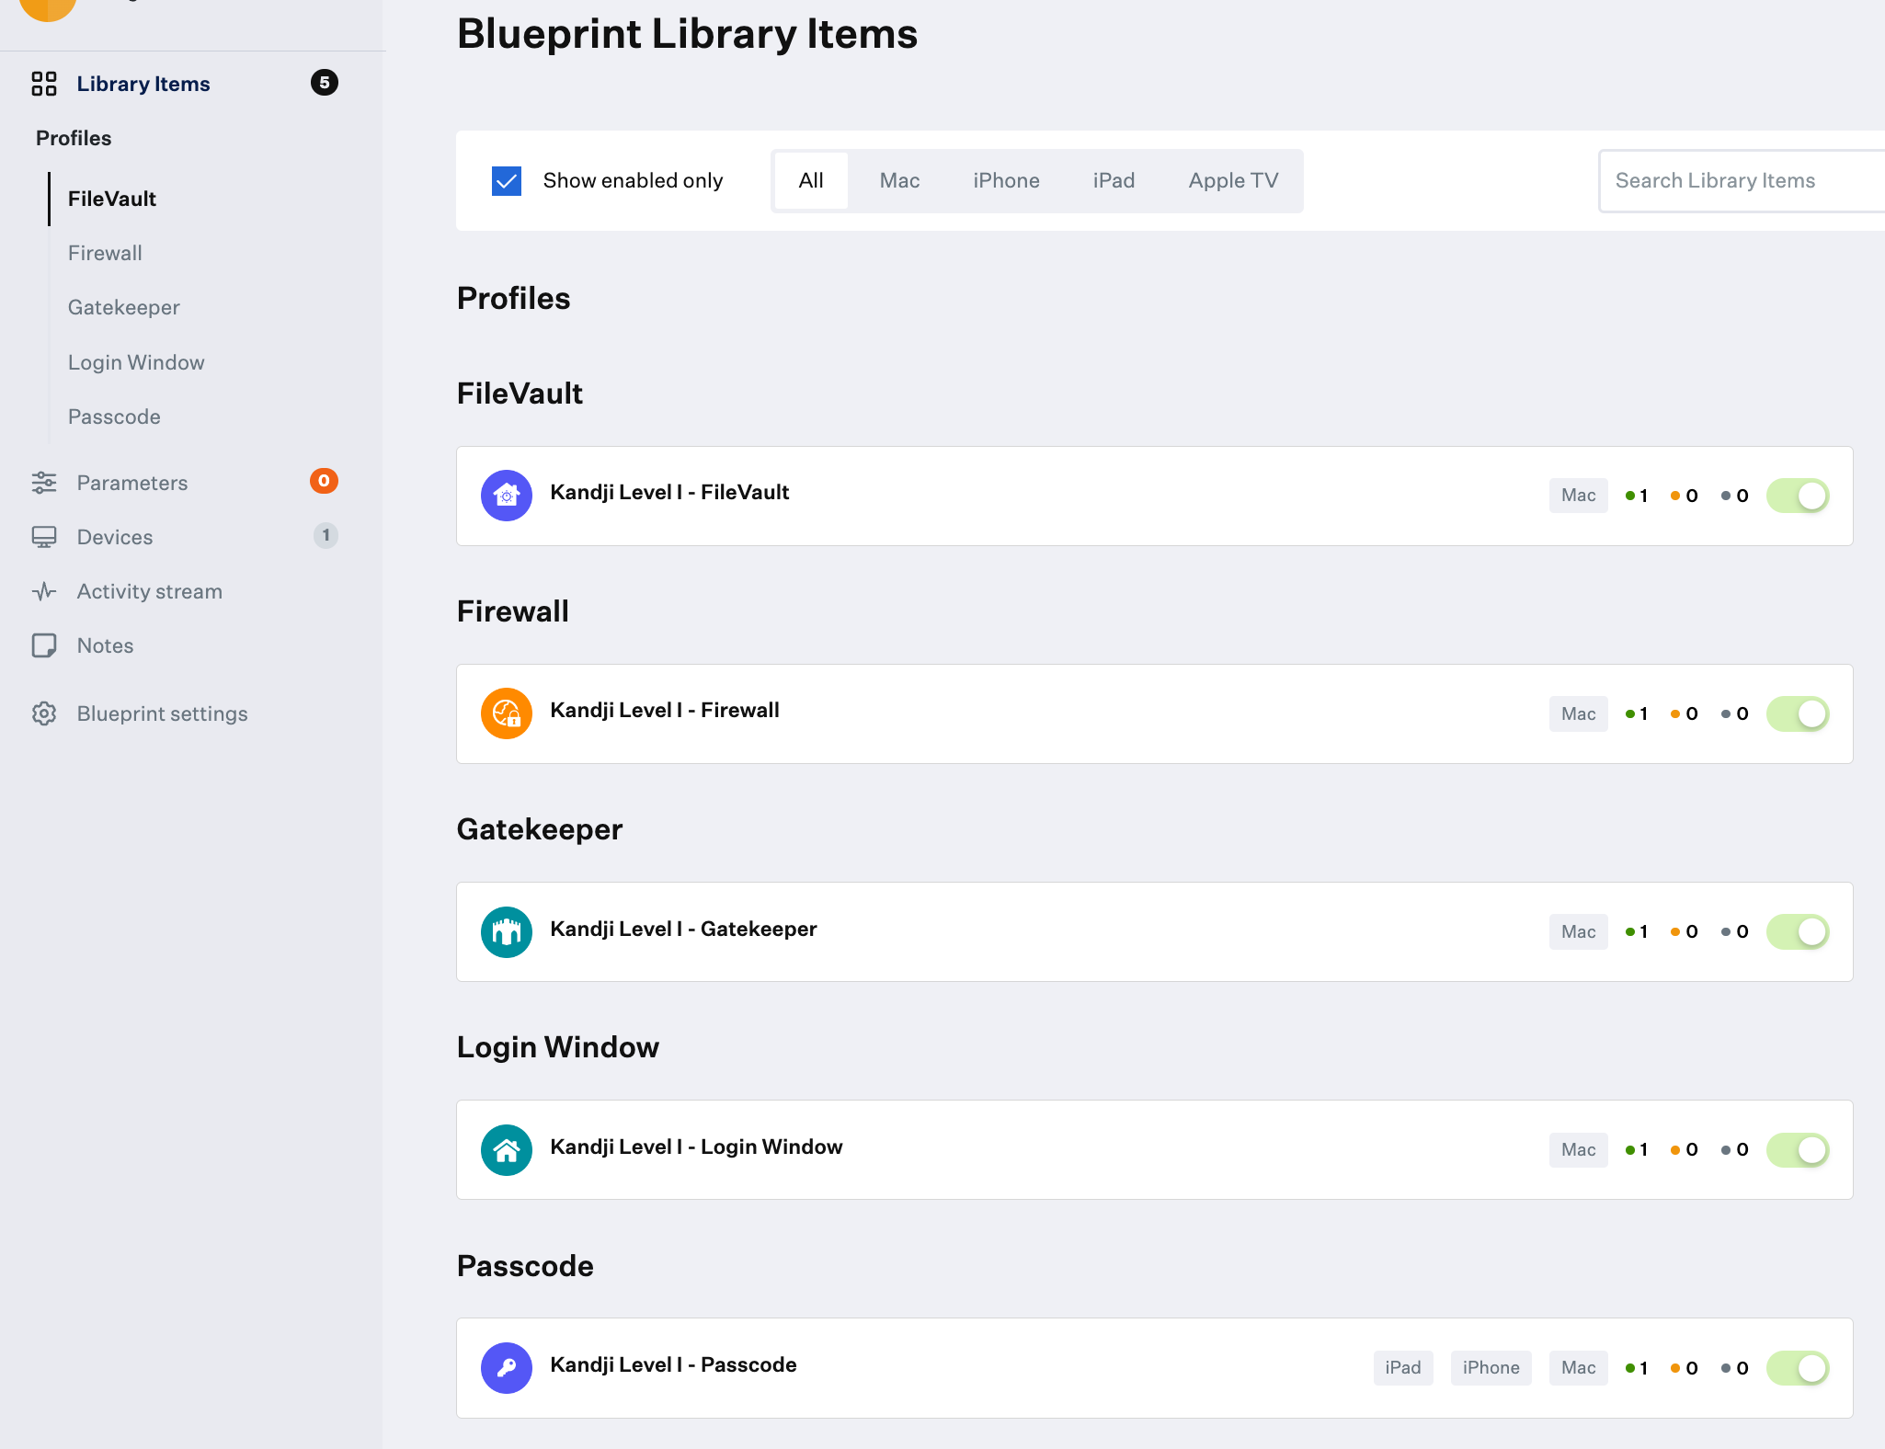The image size is (1885, 1449).
Task: Open Parameters in sidebar
Action: coord(132,483)
